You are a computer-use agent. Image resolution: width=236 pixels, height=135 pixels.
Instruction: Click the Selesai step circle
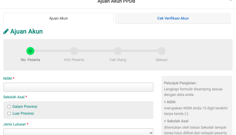point(161,51)
